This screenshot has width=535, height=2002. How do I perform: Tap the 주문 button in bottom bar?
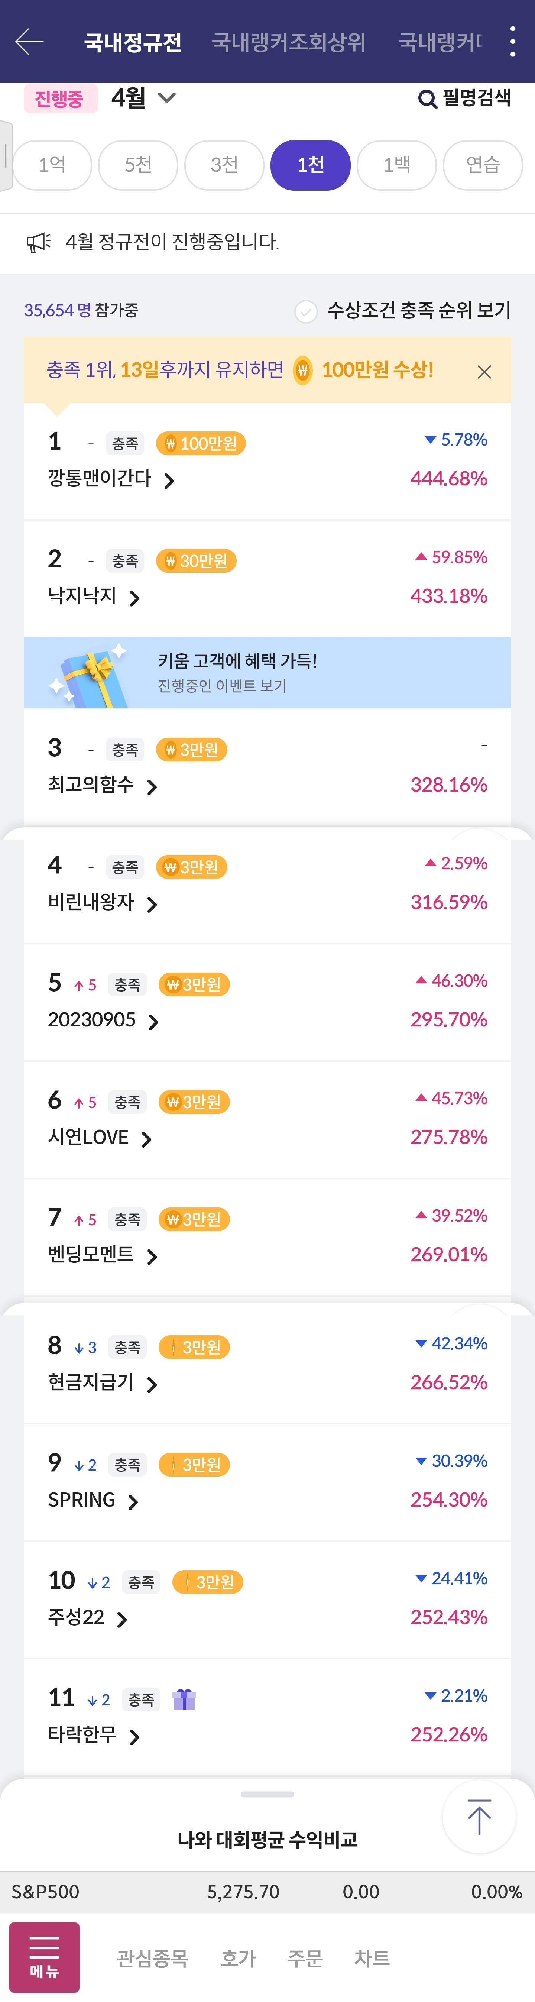tap(304, 1958)
